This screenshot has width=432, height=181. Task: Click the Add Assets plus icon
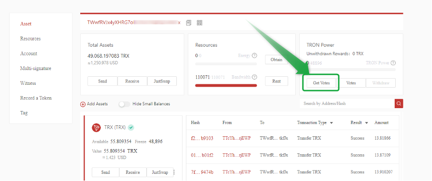83,104
